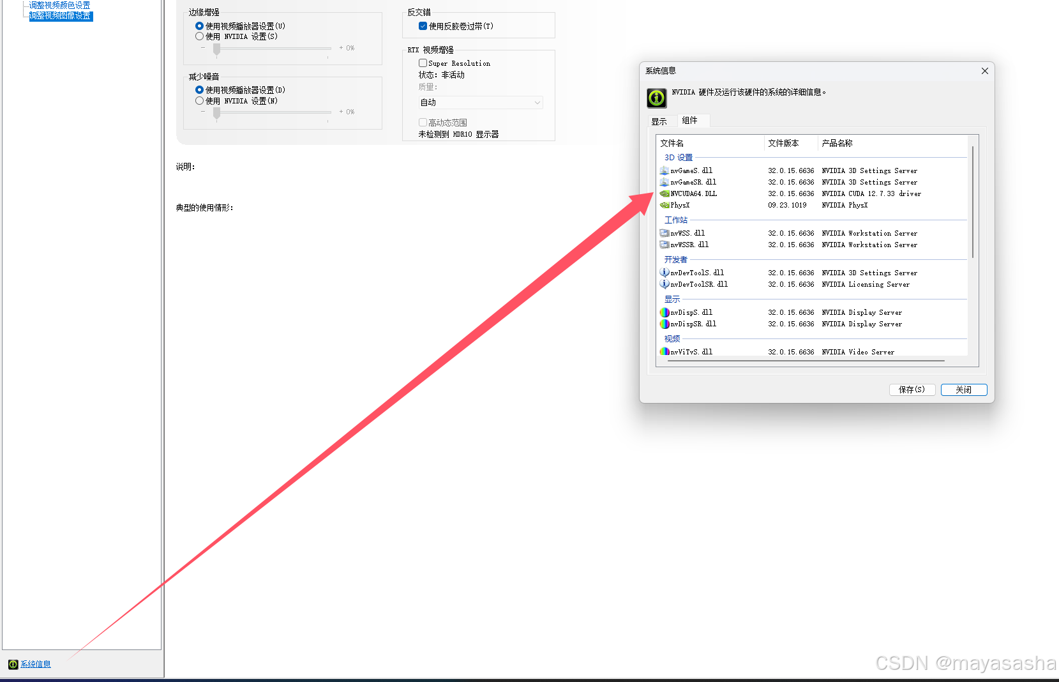
Task: Click the nvDevToolS.dll info icon
Action: tap(664, 273)
